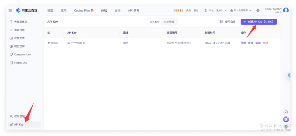Copy the sk-f****9ddb API key
The height and width of the screenshot is (136, 296).
pyautogui.click(x=84, y=43)
